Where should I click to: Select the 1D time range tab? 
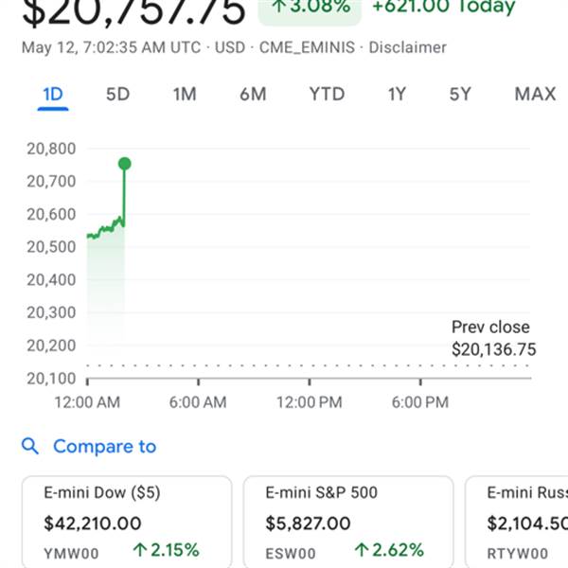tap(53, 95)
